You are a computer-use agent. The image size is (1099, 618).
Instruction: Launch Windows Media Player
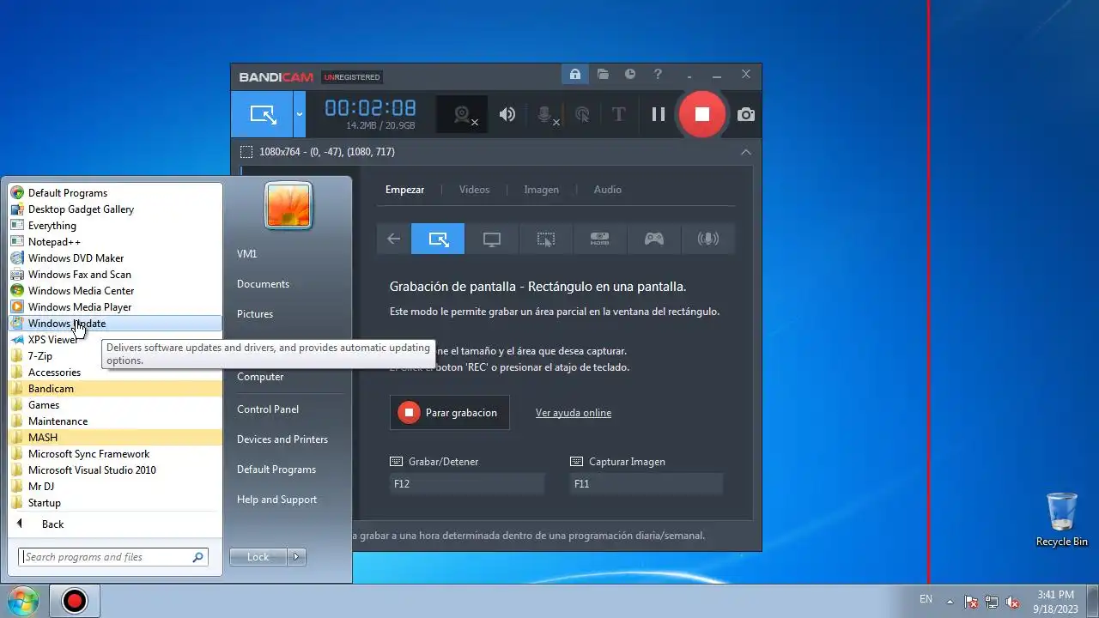pyautogui.click(x=115, y=307)
